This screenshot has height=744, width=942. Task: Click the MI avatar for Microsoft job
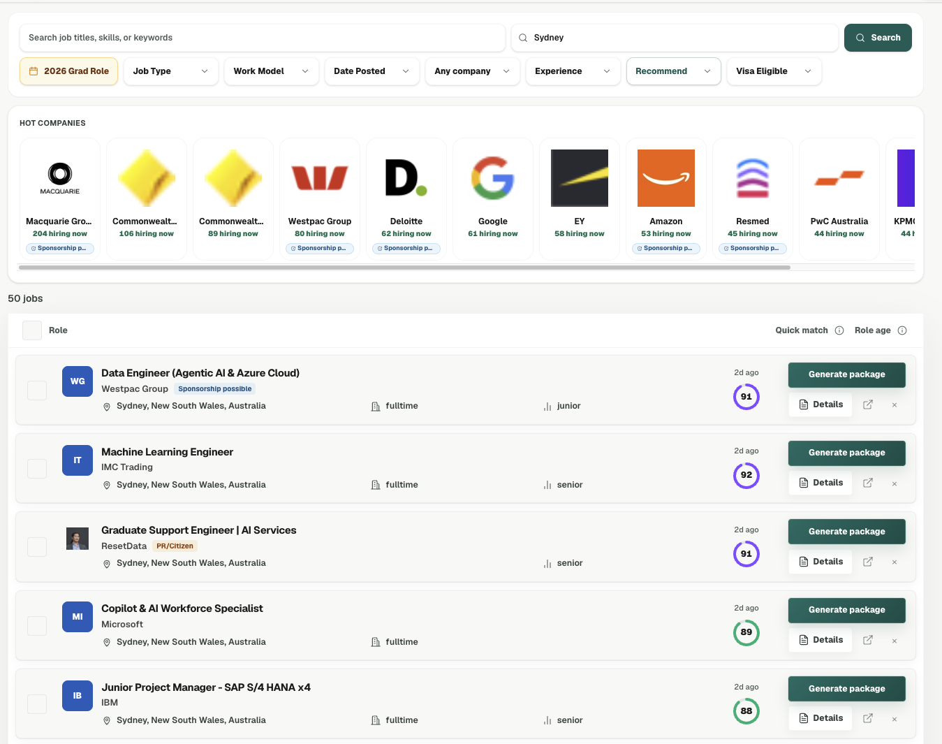pos(78,617)
